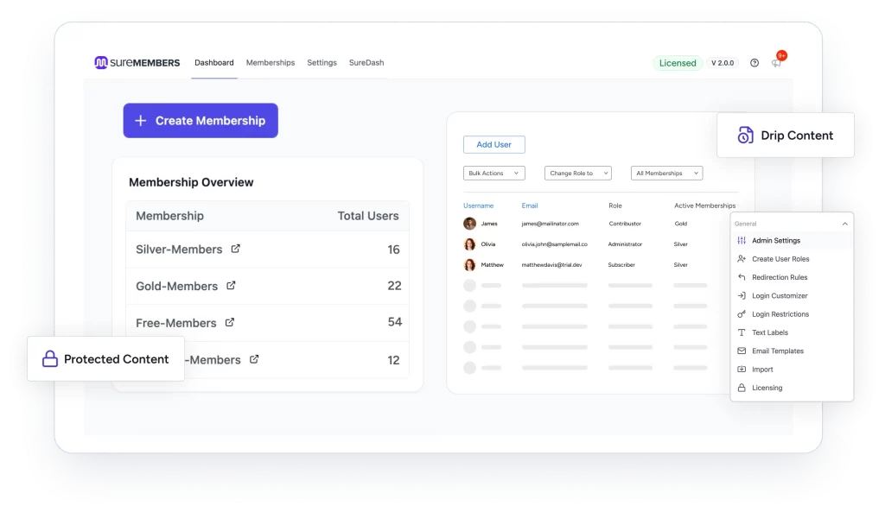
Task: Click the Role column header
Action: (615, 205)
